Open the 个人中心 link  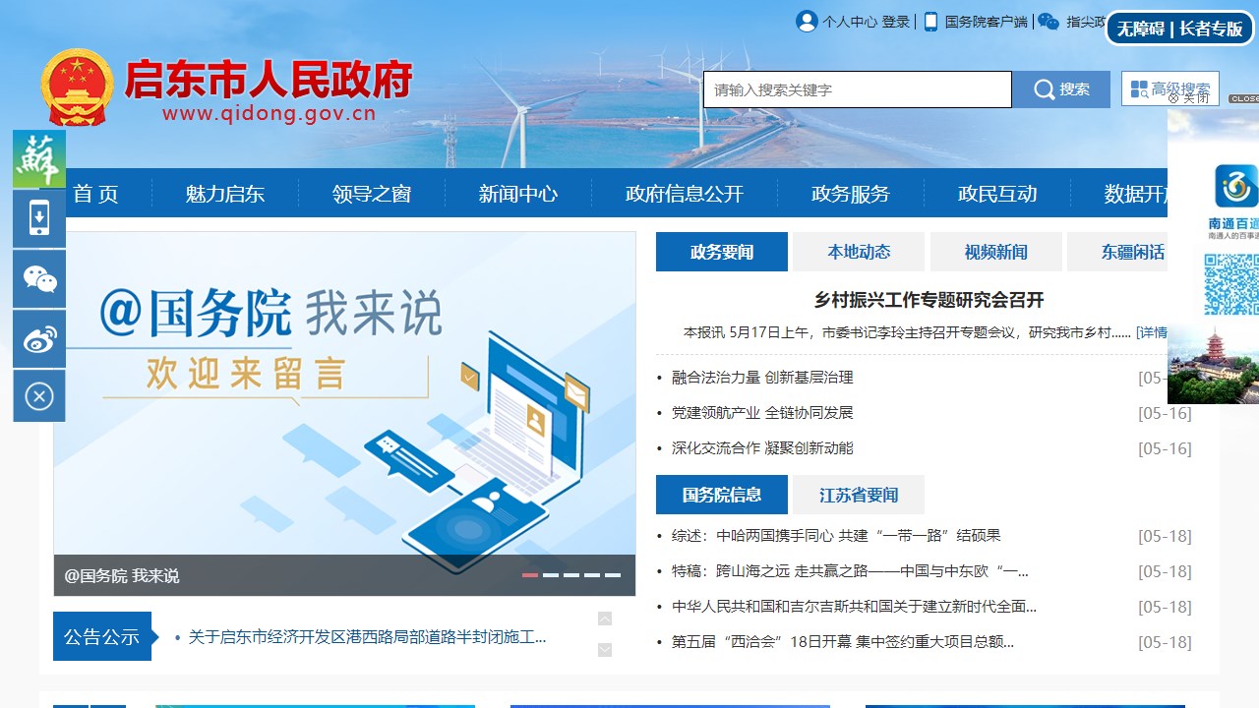pos(850,22)
